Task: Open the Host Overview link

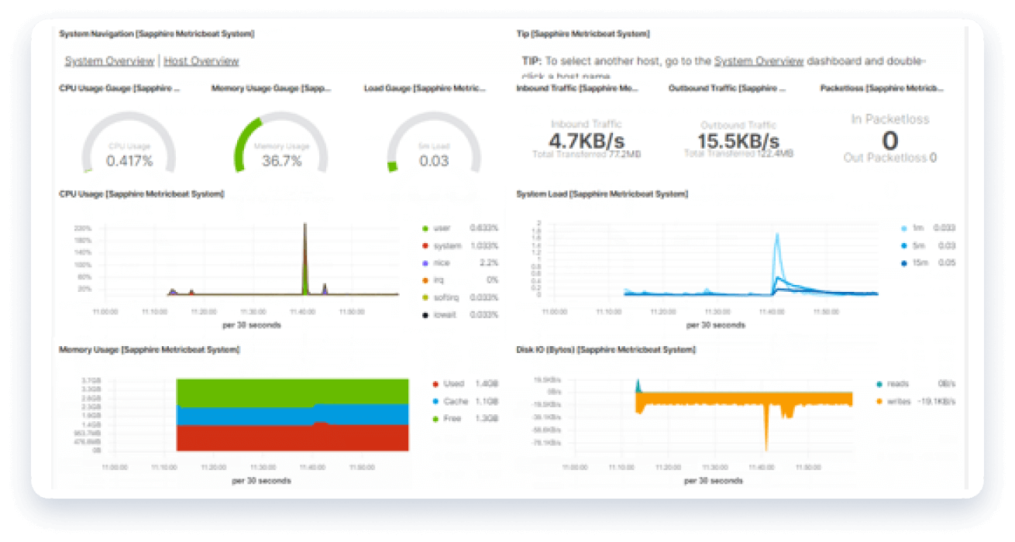Action: tap(201, 61)
